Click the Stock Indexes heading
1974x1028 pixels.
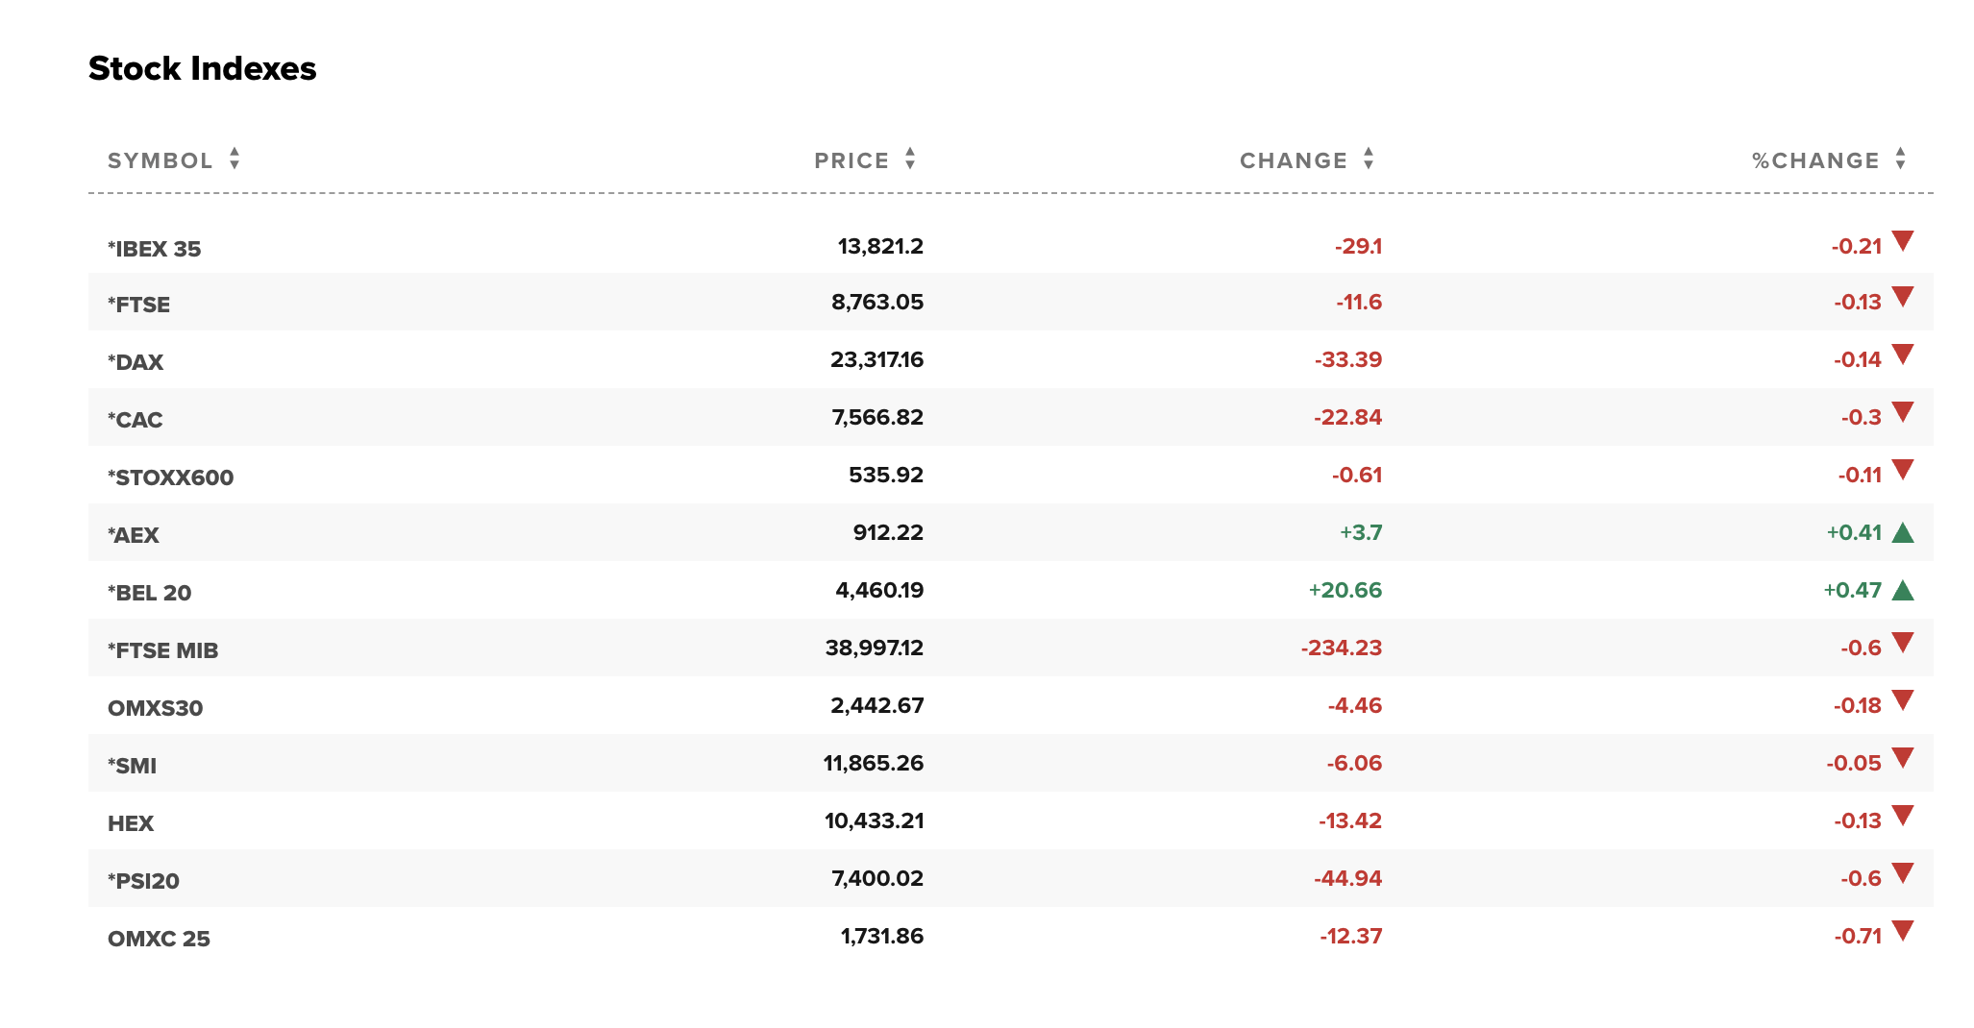pyautogui.click(x=203, y=68)
